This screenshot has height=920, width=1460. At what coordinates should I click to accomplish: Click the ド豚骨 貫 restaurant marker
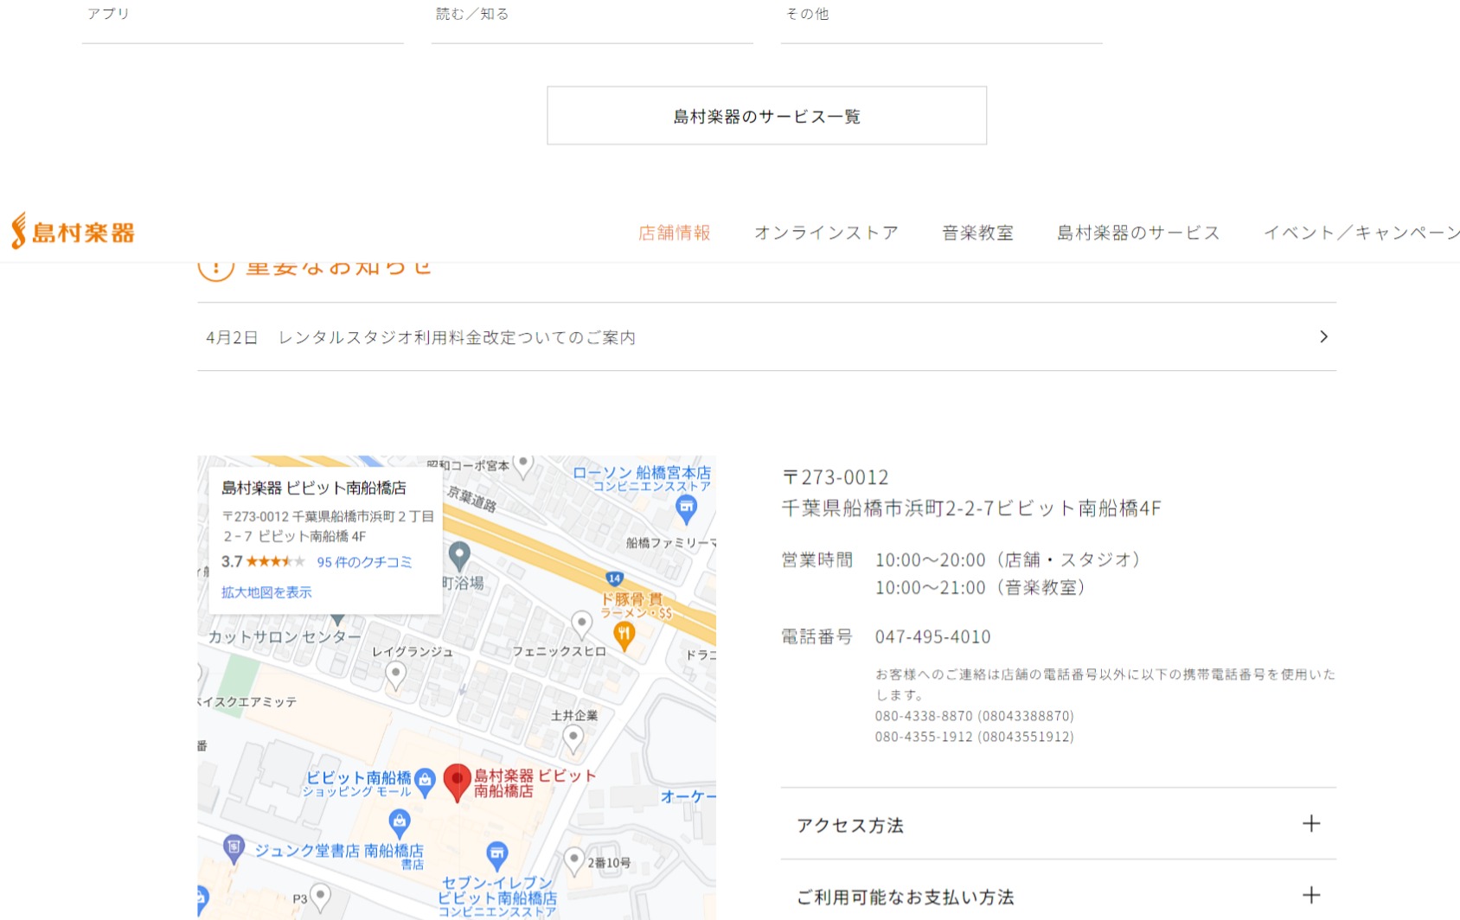(x=624, y=636)
